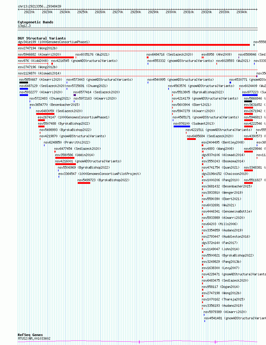Select variant nsv1070162 (Thareja2015)
Viewport: 266px width, 345px height.
pos(223,300)
